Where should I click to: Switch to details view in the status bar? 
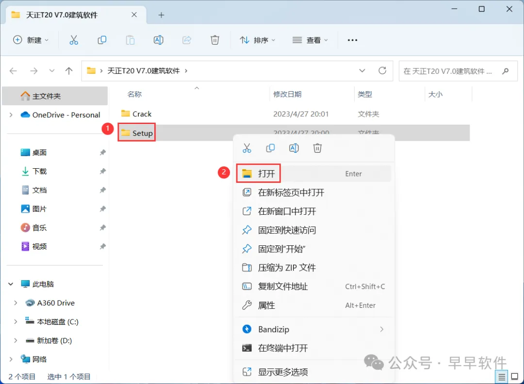pos(502,377)
